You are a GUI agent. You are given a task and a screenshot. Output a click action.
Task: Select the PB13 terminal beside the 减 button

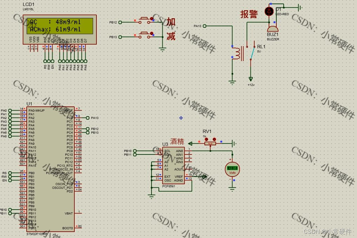tap(120, 37)
